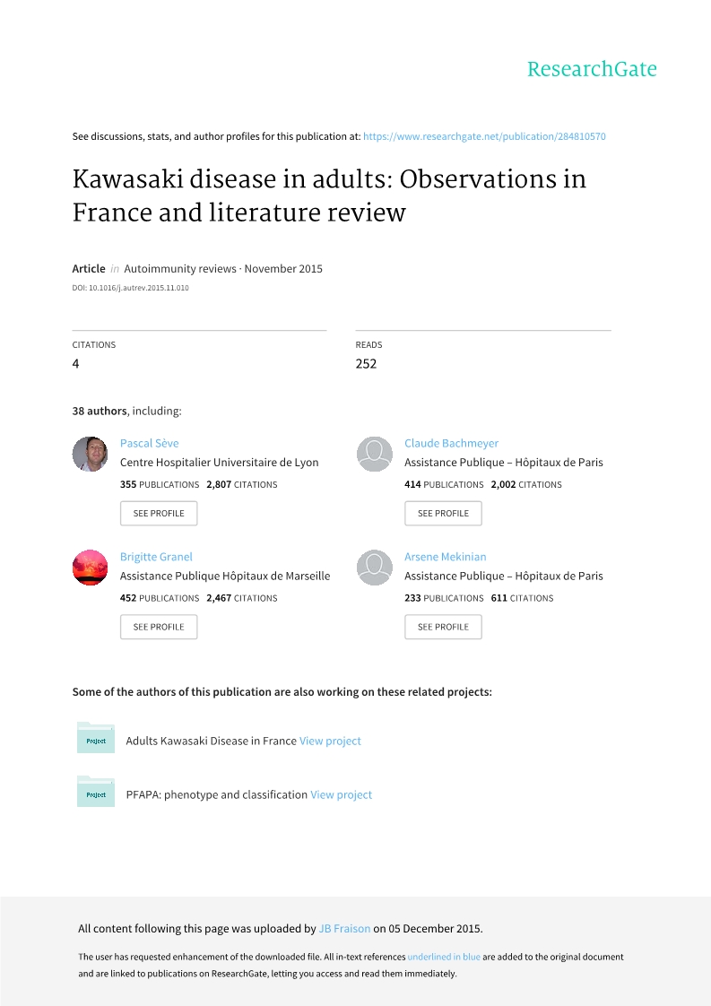Viewport: 711px width, 1006px height.
Task: Click the JB Fraison uploader link
Action: pyautogui.click(x=344, y=928)
